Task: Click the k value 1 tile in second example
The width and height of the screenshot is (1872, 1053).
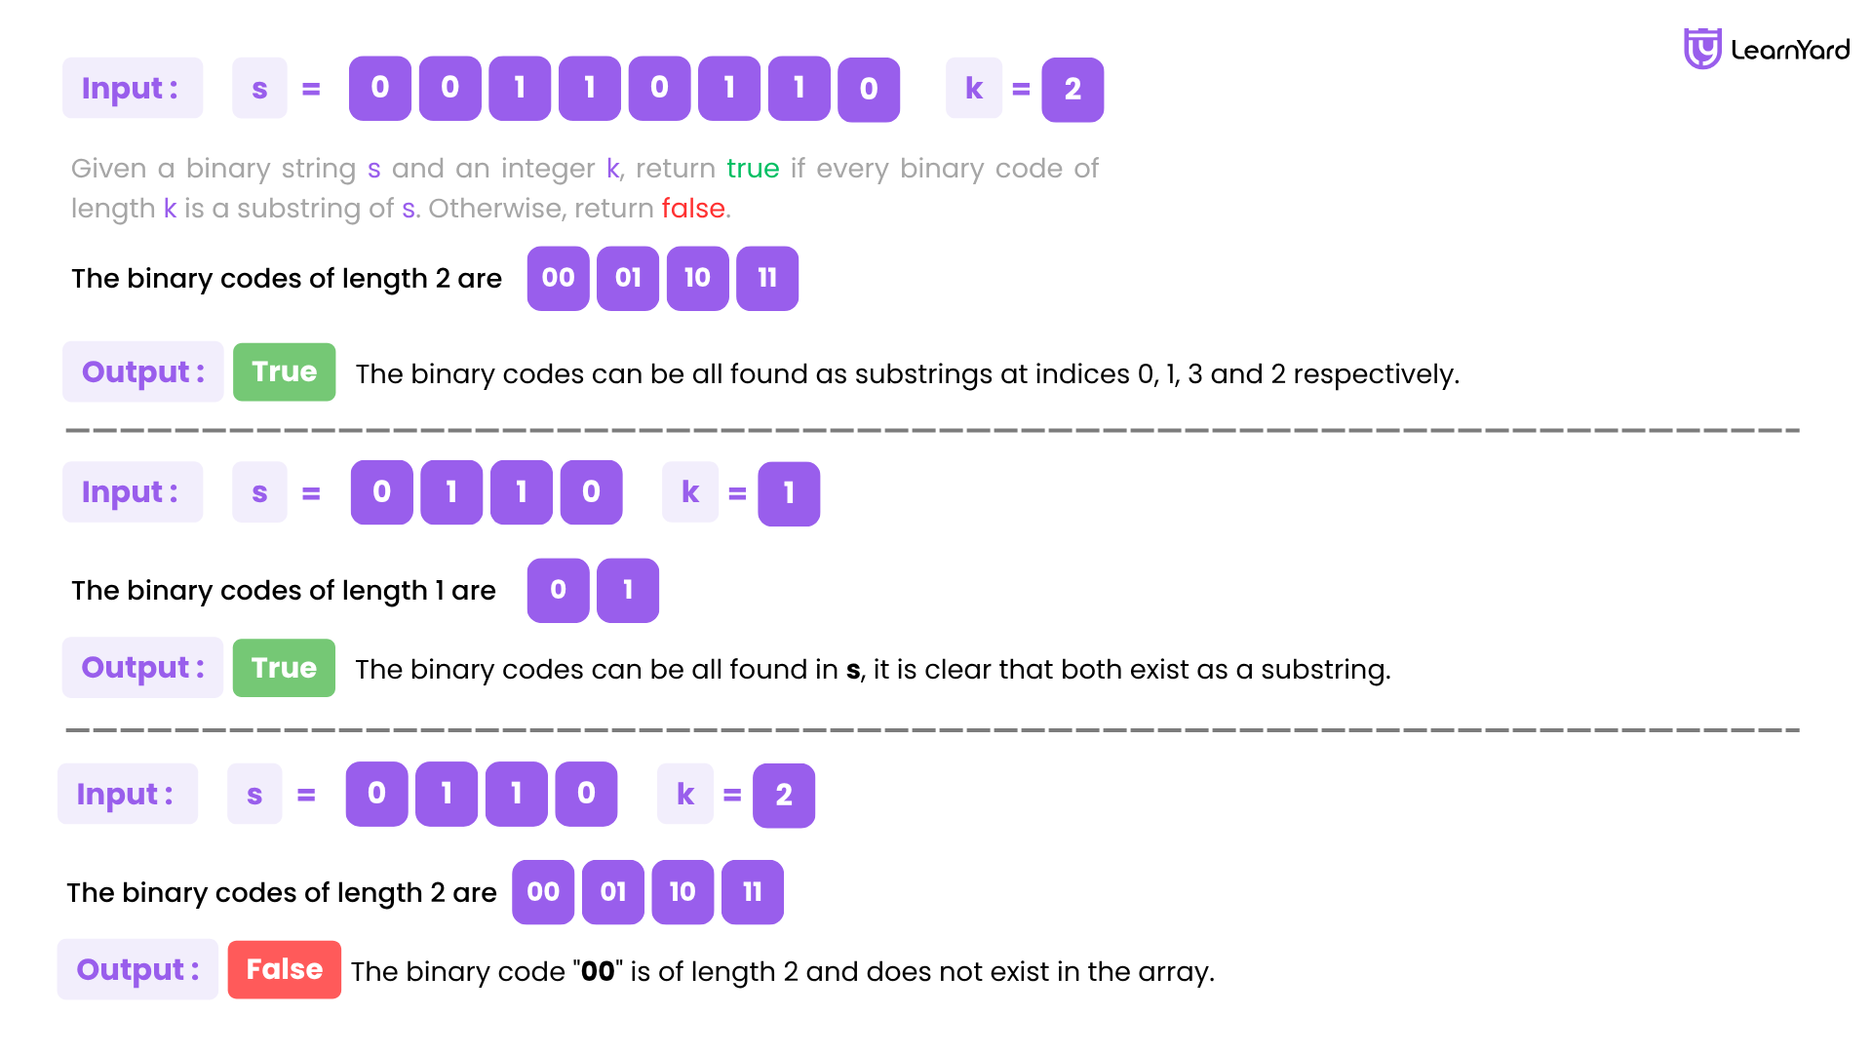Action: tap(789, 493)
